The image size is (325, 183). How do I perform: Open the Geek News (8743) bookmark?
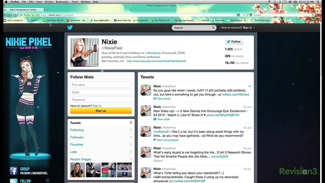[x=53, y=20]
